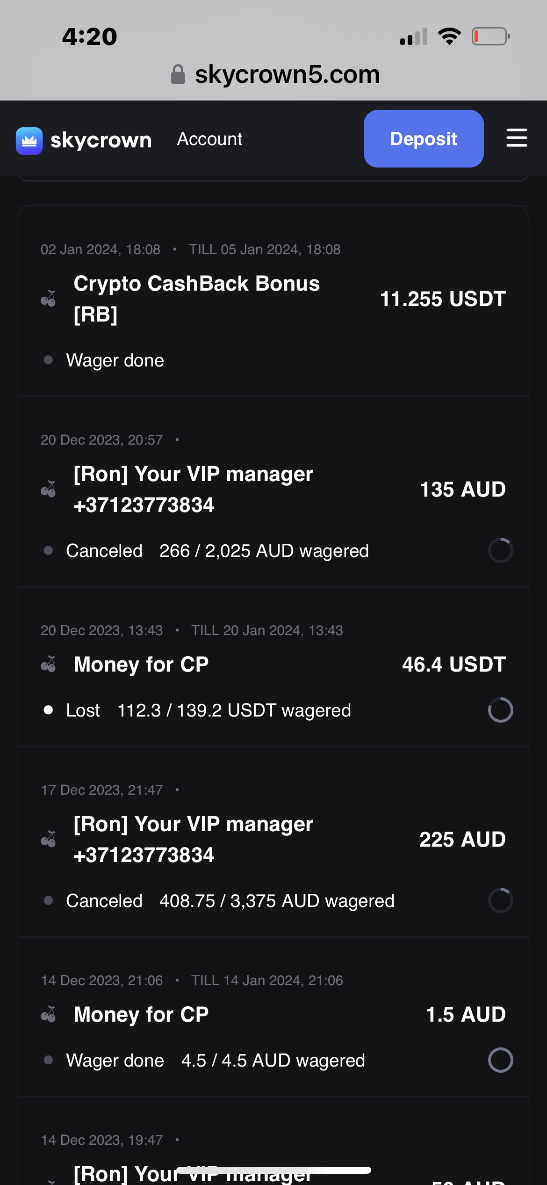
Task: Open the hamburger menu
Action: pos(517,138)
